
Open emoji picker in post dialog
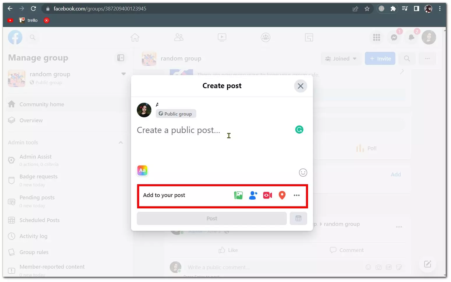click(303, 173)
